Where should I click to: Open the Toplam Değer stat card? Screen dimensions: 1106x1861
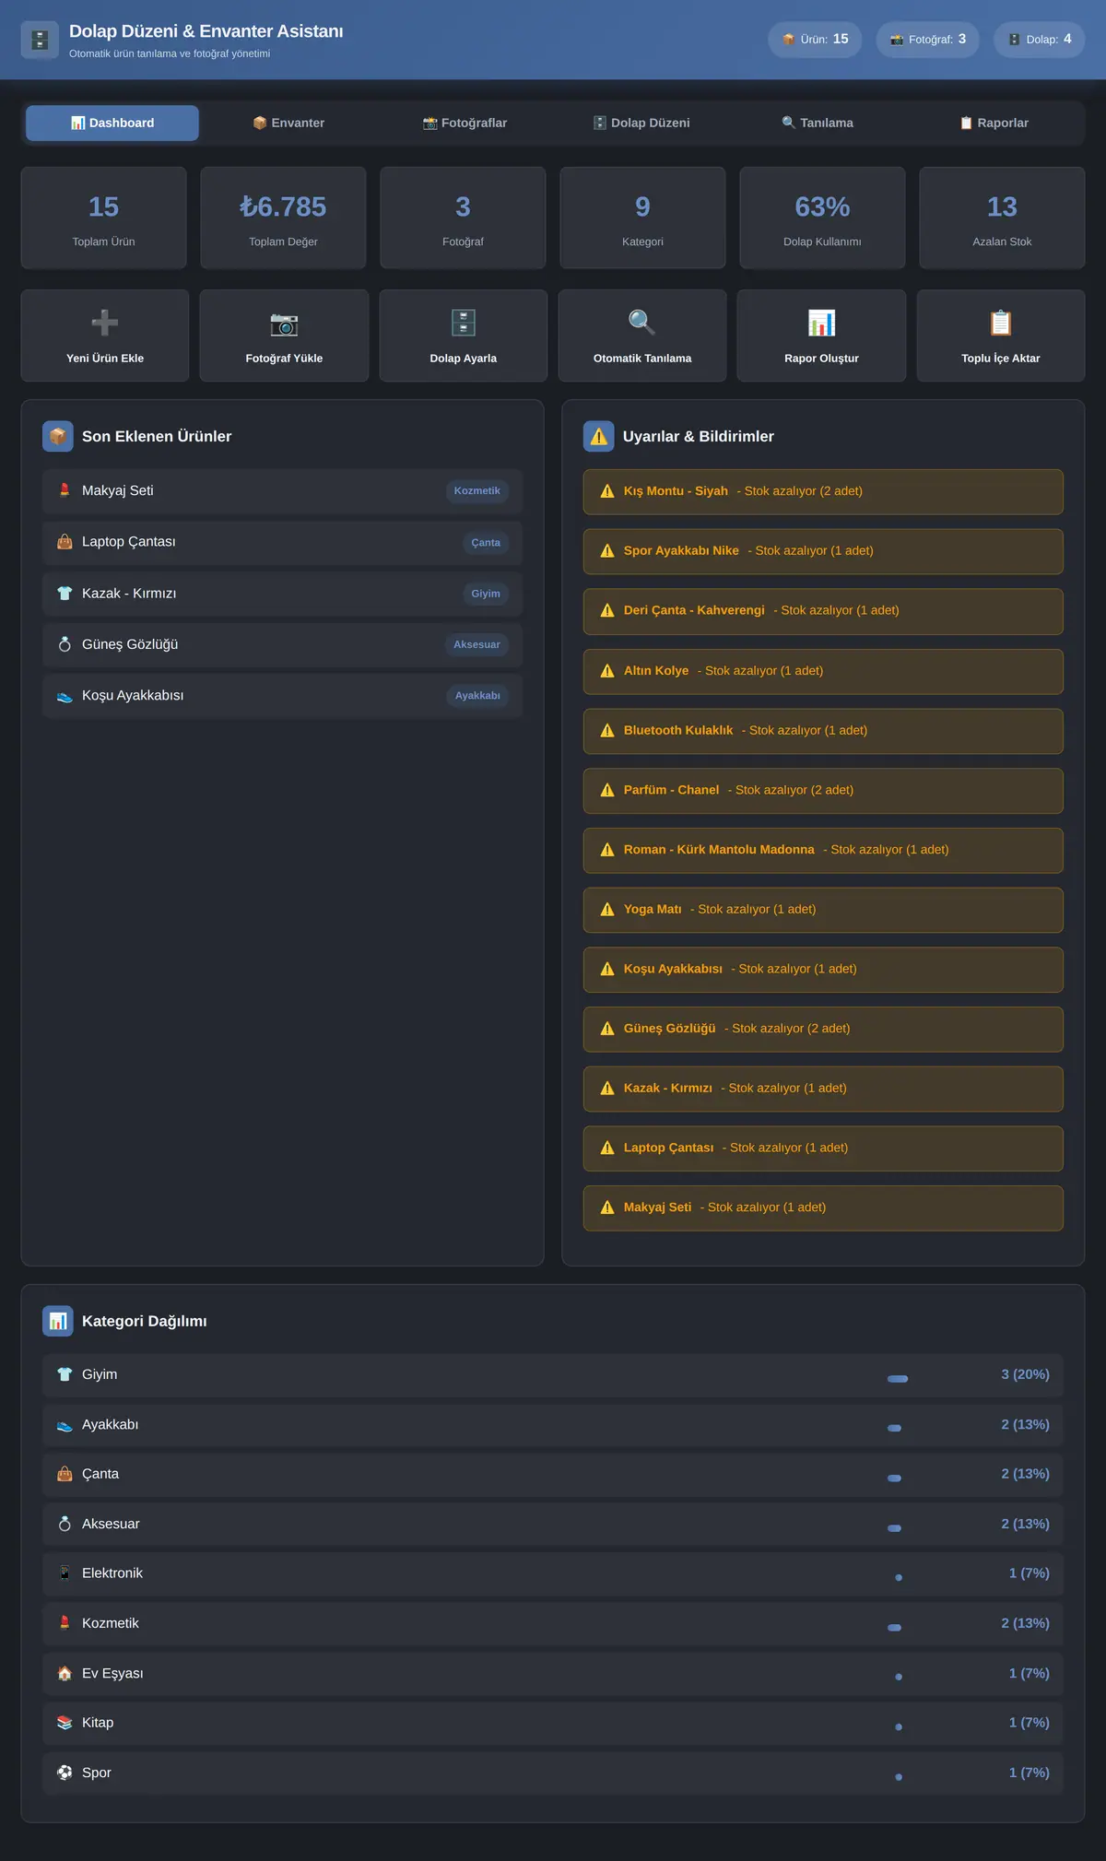pos(283,218)
